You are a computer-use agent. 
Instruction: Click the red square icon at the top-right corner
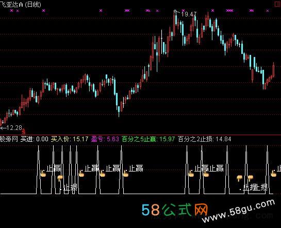[278, 4]
